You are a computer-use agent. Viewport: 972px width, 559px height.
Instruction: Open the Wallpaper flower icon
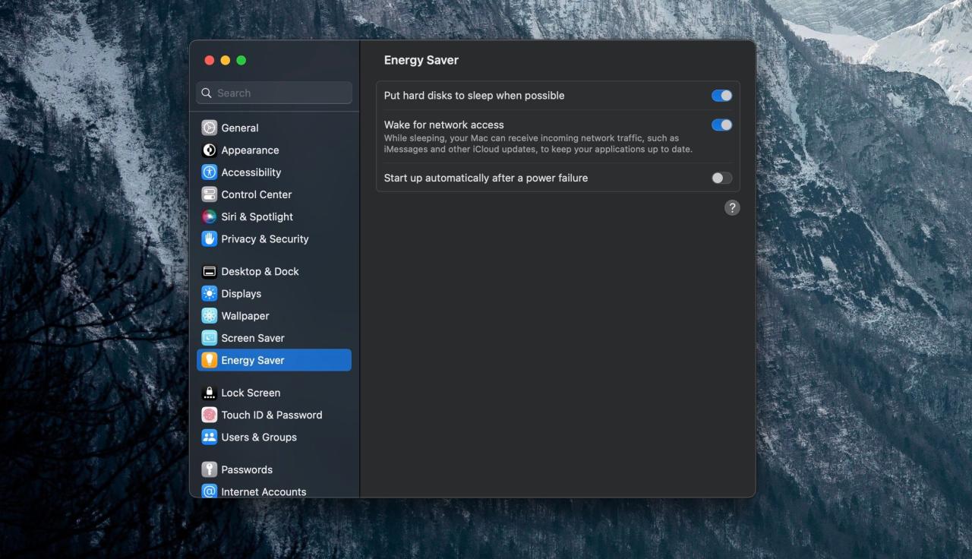pyautogui.click(x=209, y=315)
